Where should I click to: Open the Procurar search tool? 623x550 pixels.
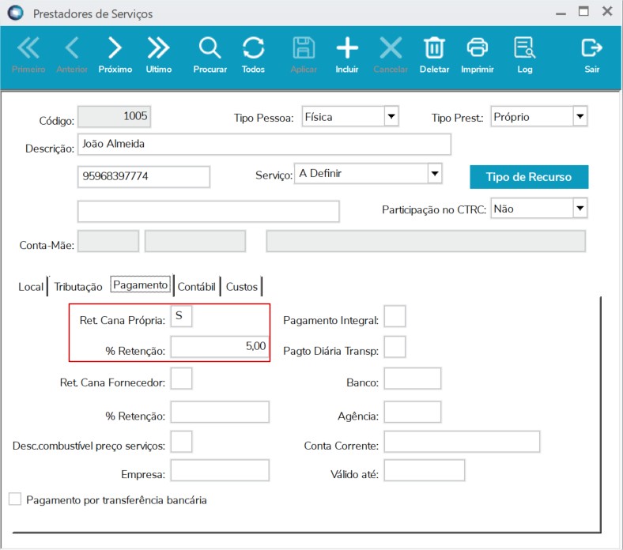pos(210,55)
